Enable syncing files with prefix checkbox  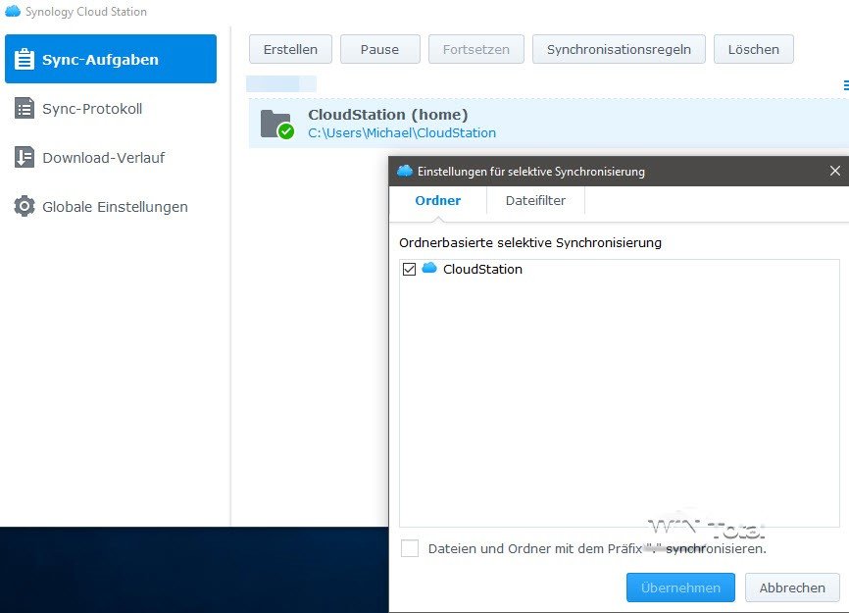410,548
